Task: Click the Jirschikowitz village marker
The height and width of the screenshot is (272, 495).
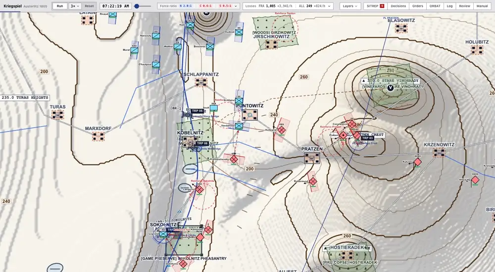Action: point(271,45)
